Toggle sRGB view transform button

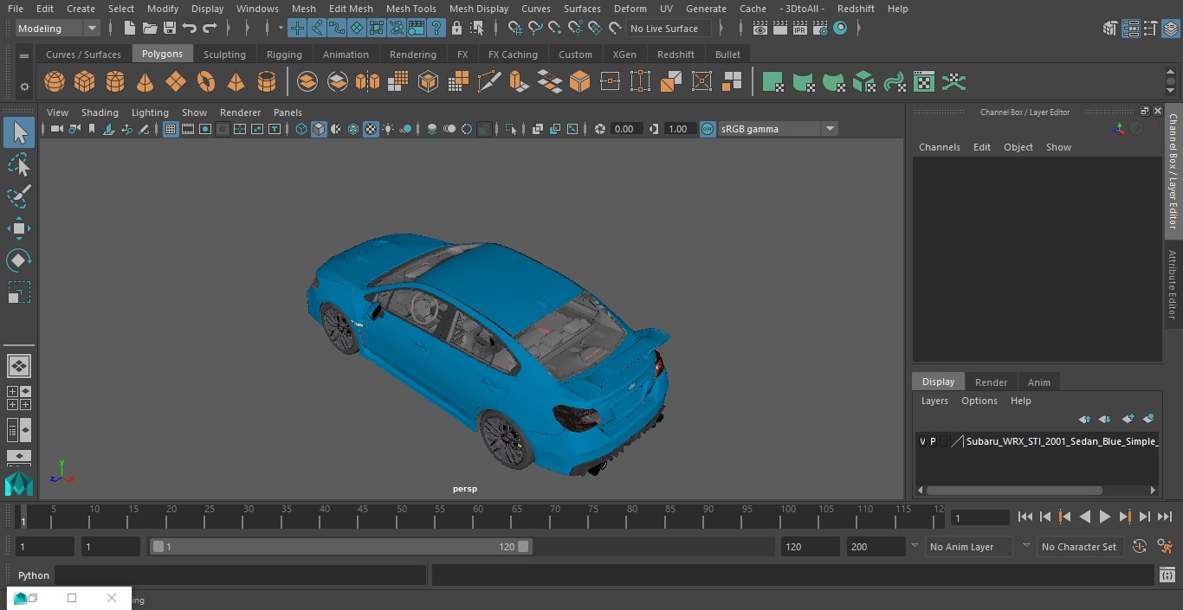point(708,129)
